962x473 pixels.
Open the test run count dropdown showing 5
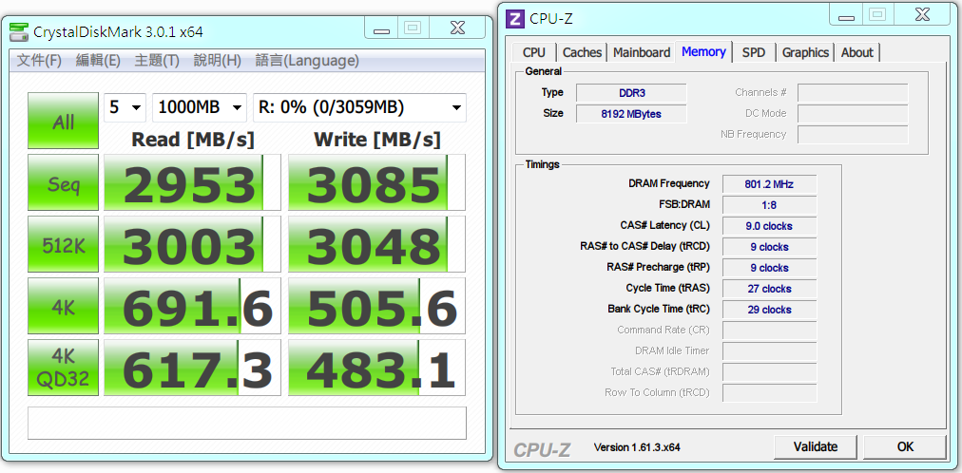pos(125,108)
